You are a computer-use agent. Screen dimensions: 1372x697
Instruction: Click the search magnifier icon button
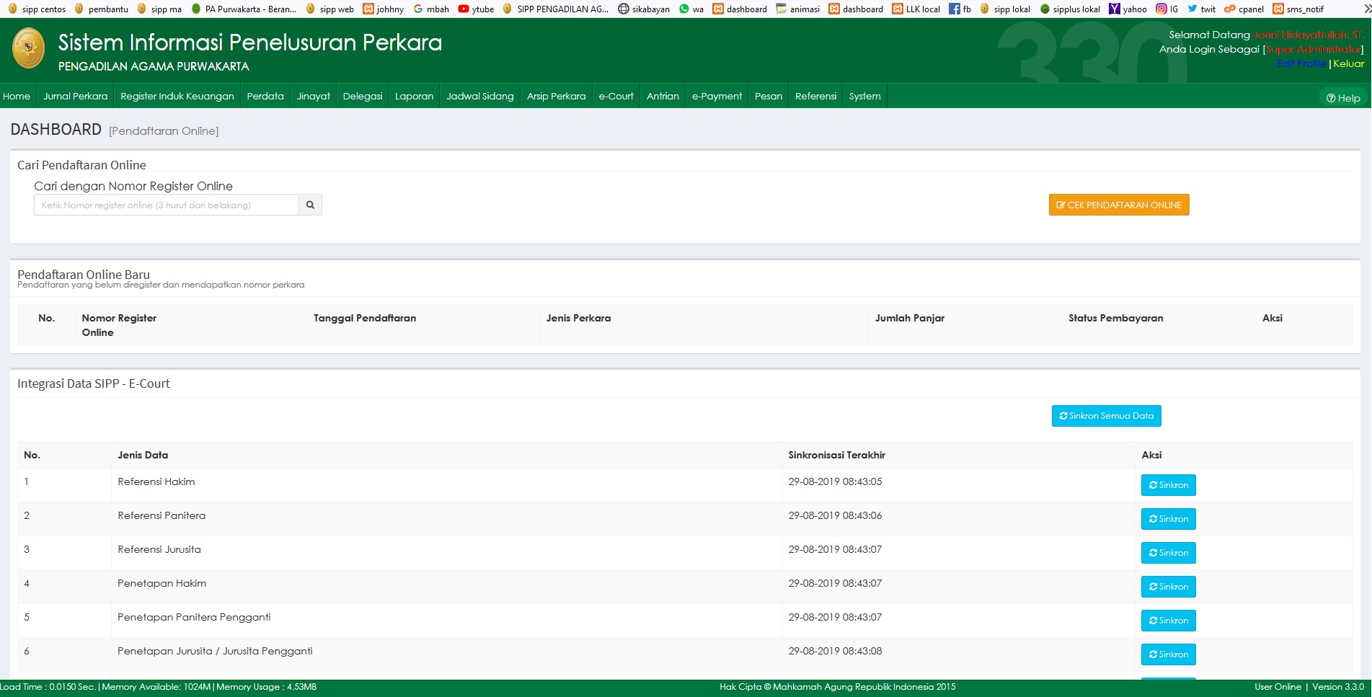pos(310,205)
